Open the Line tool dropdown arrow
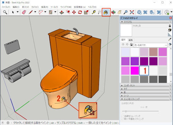 pyautogui.click(x=35, y=12)
